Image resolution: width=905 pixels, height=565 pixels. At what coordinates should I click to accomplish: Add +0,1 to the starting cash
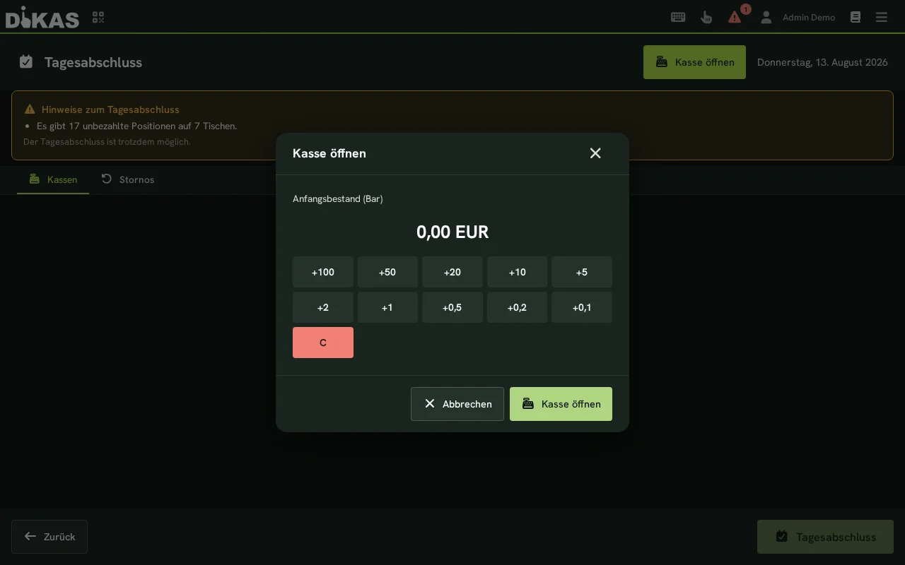(582, 307)
